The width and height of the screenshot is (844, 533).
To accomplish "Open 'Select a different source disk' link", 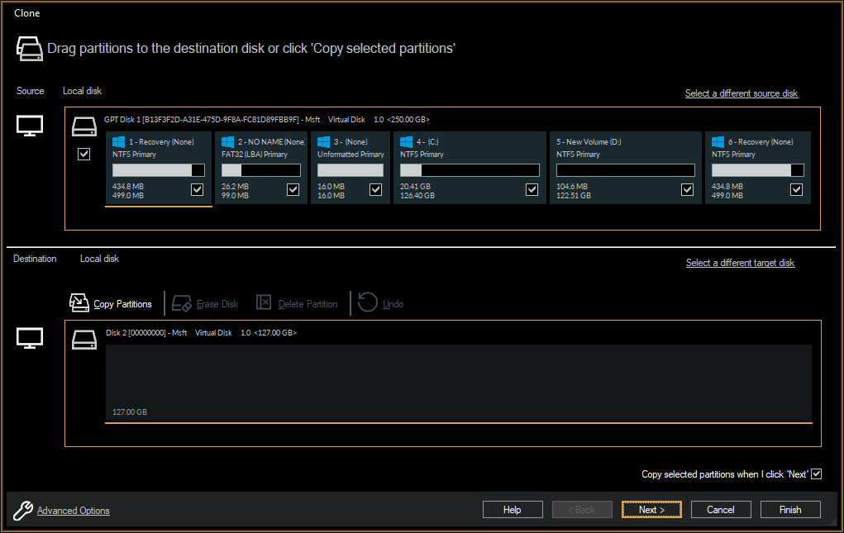I will click(x=741, y=93).
